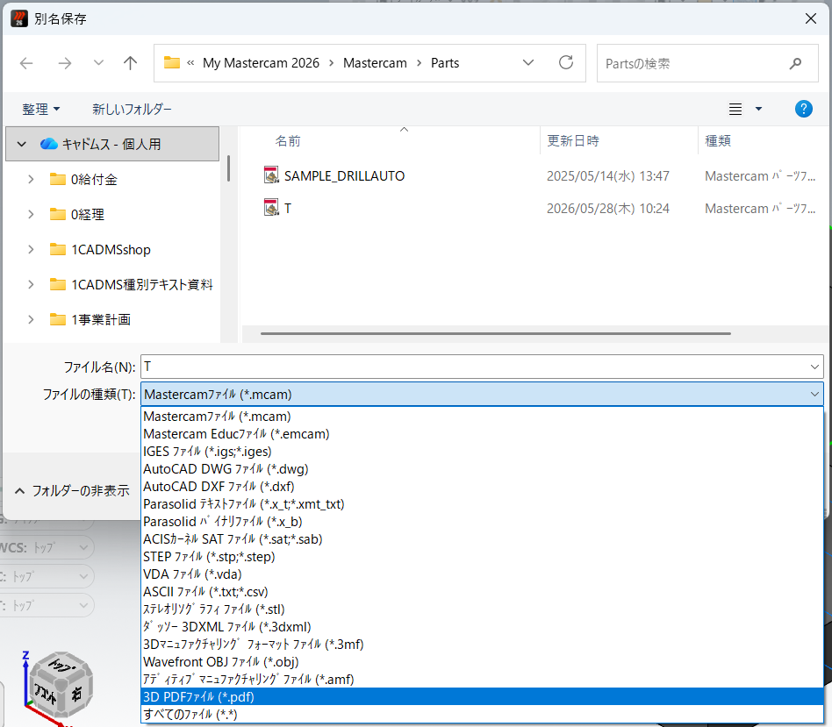
Task: Click the address bar folder icon
Action: 171,62
